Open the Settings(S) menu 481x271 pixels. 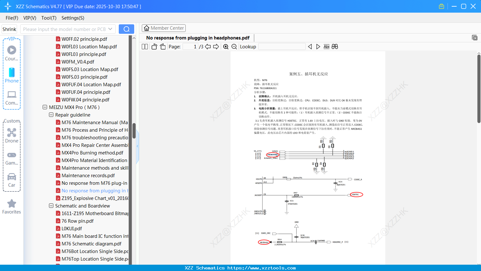tap(73, 18)
